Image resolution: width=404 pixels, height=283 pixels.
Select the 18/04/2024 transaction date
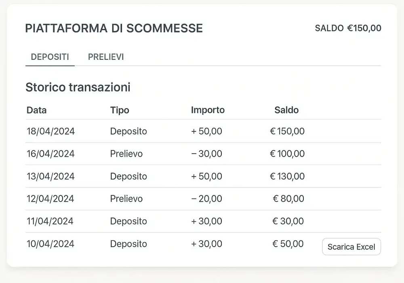click(x=50, y=131)
